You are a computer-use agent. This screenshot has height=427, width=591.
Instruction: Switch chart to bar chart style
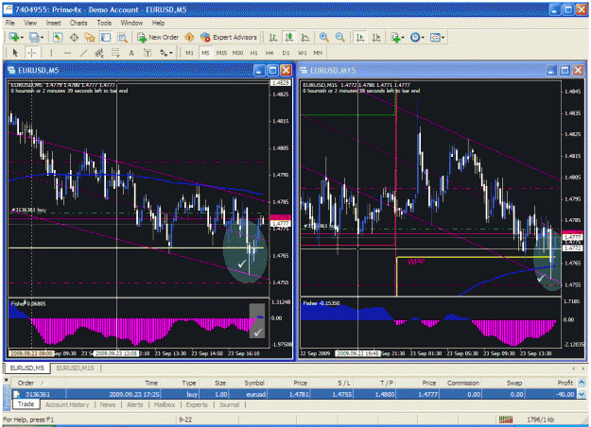tap(273, 37)
